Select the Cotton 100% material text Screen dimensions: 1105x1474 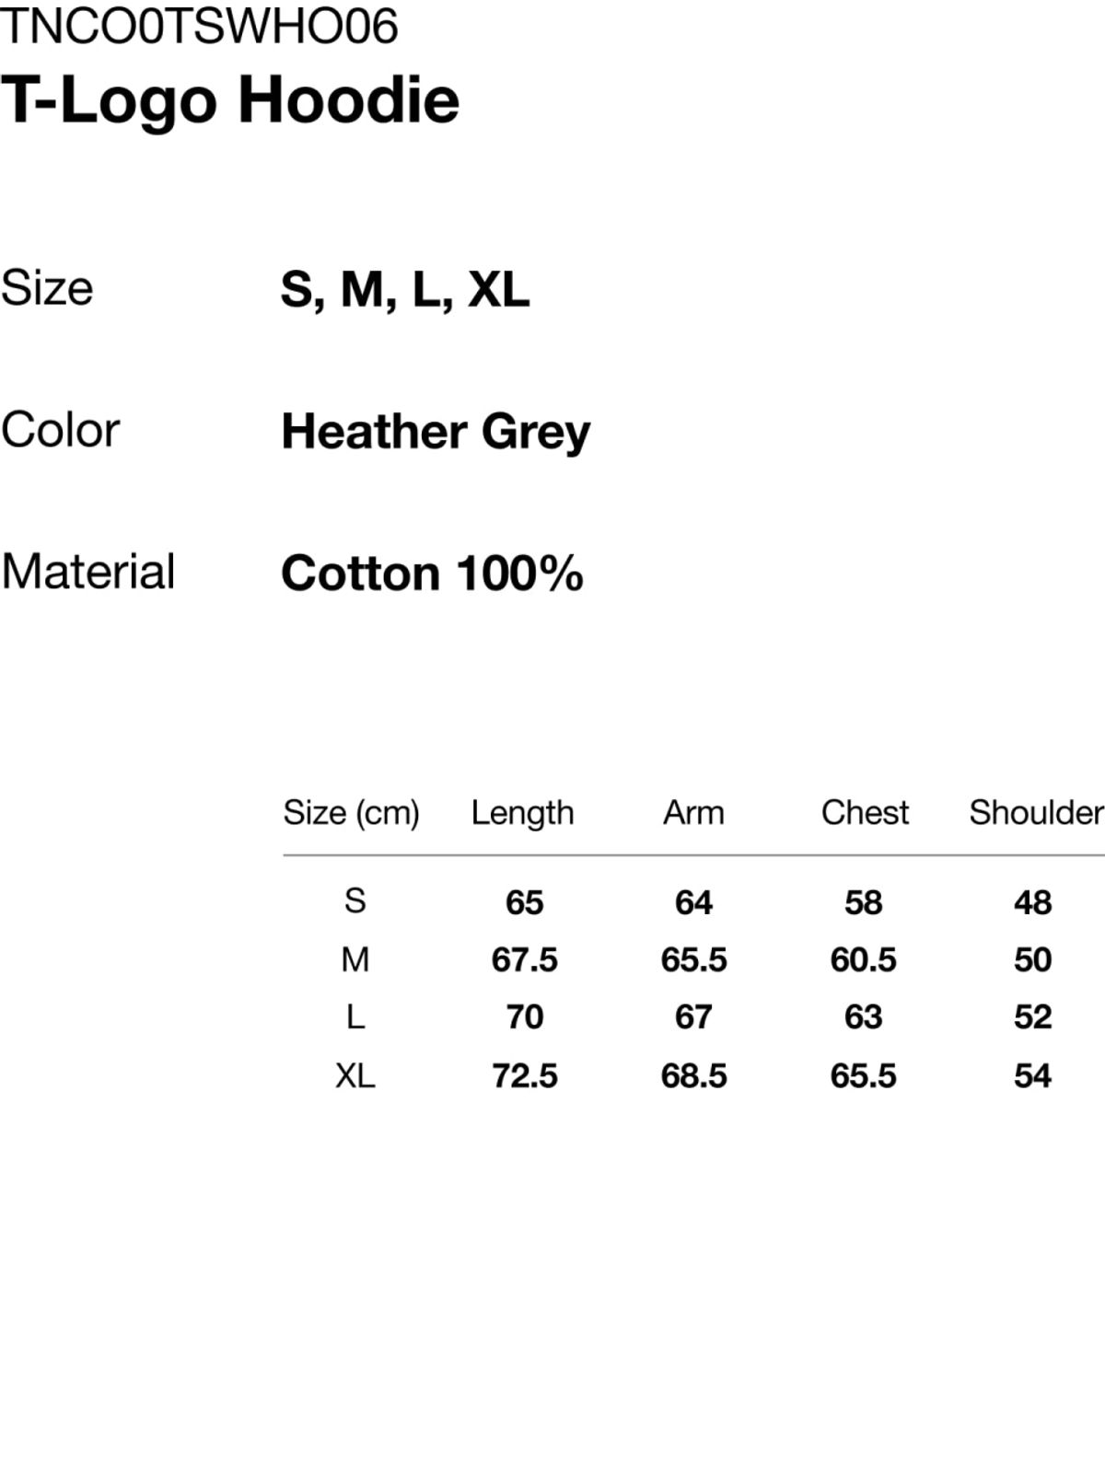pos(432,574)
